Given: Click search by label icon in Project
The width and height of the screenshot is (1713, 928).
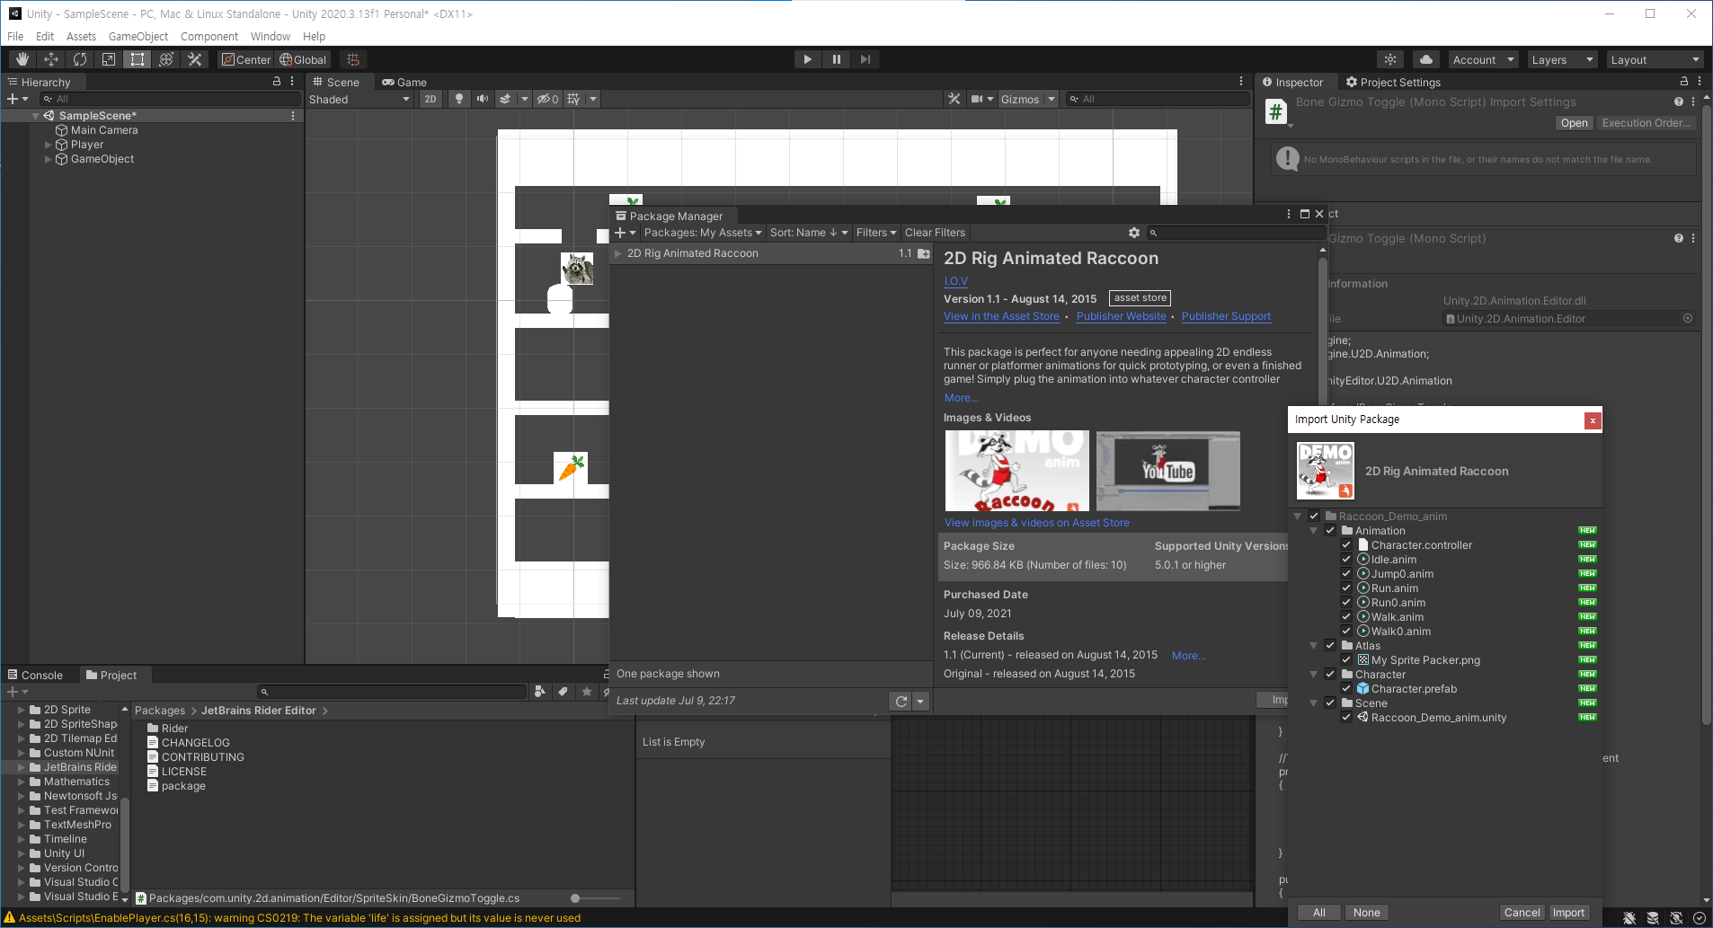Looking at the screenshot, I should (563, 692).
